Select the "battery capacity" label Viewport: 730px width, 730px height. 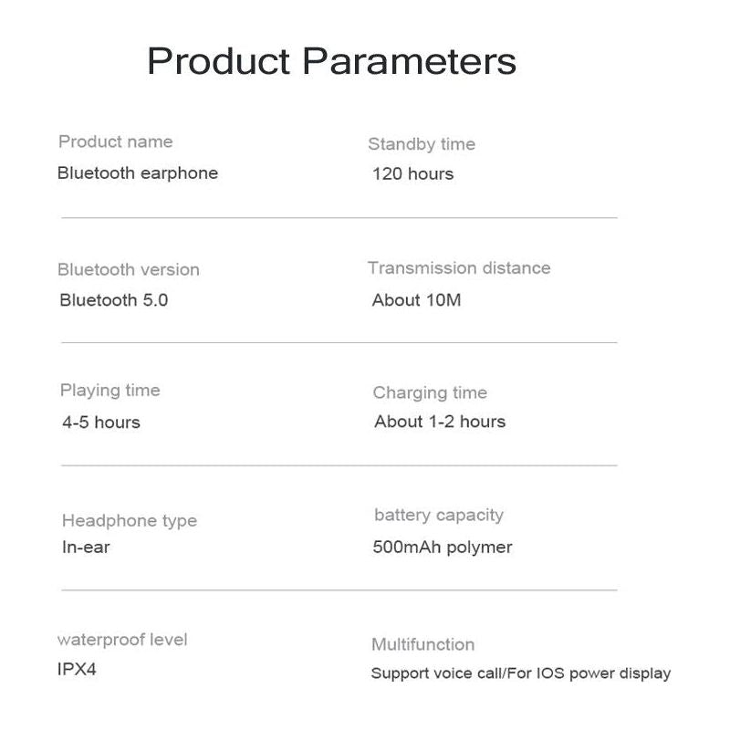[439, 516]
